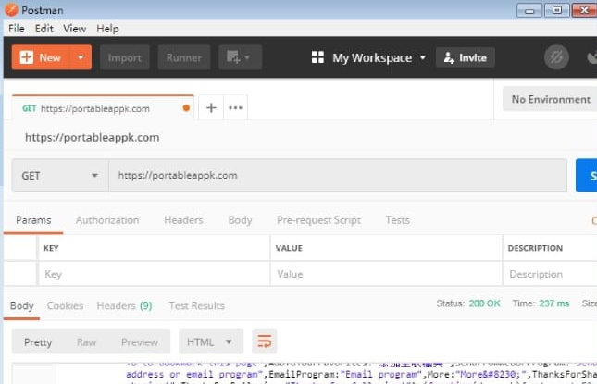Open the Test Results tab
597x384 pixels.
tap(197, 305)
